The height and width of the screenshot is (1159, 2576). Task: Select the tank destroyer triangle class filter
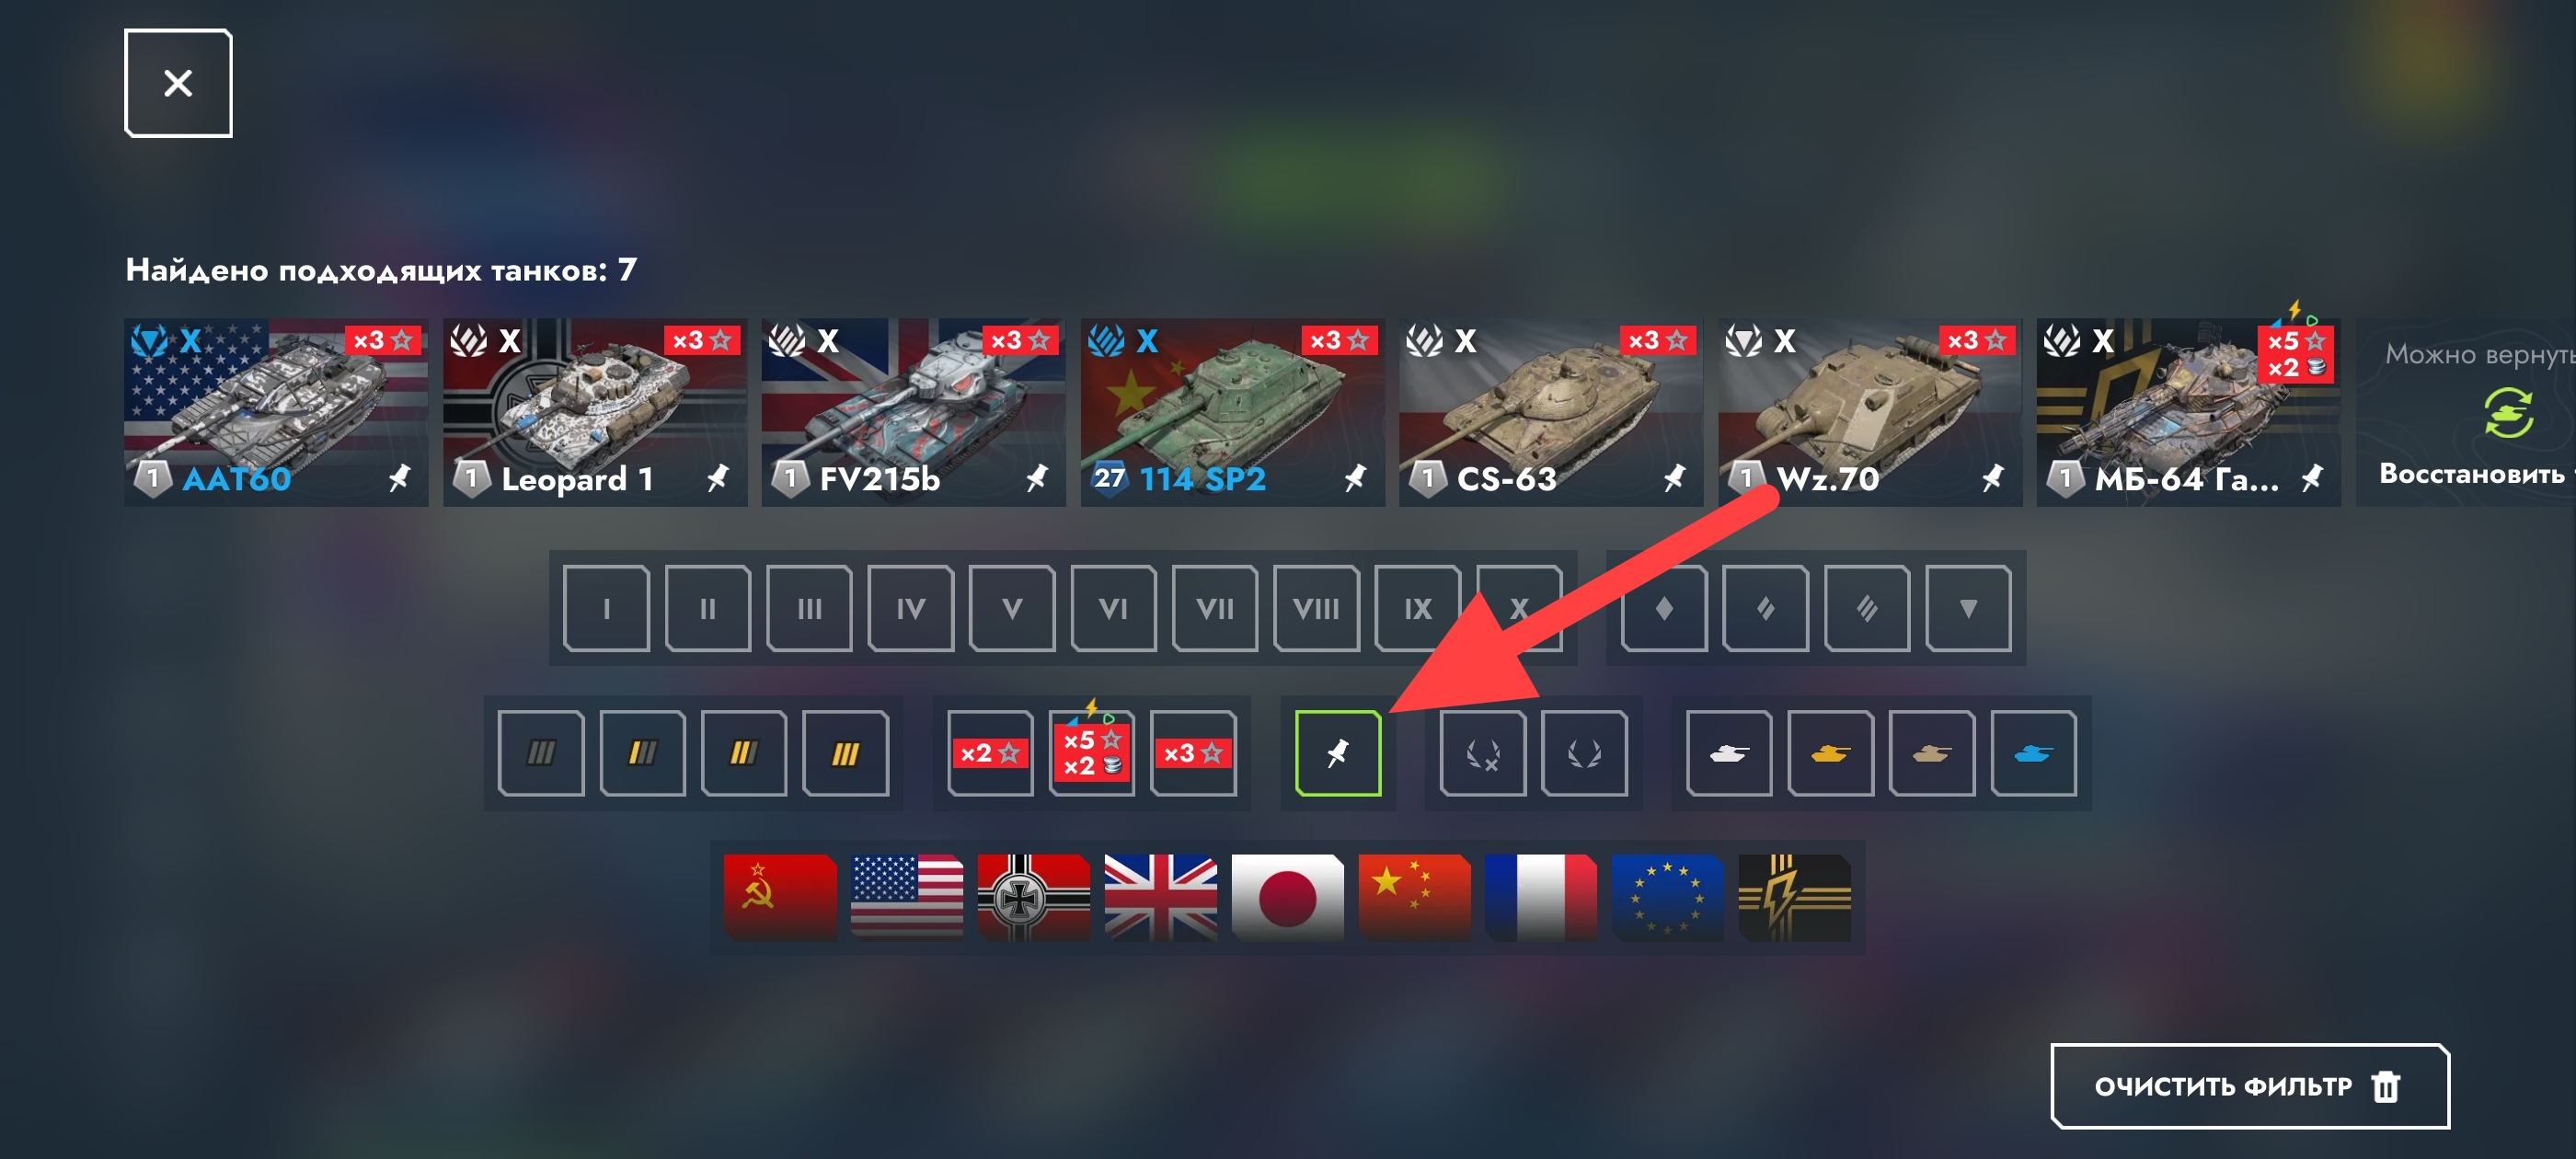[x=1968, y=608]
